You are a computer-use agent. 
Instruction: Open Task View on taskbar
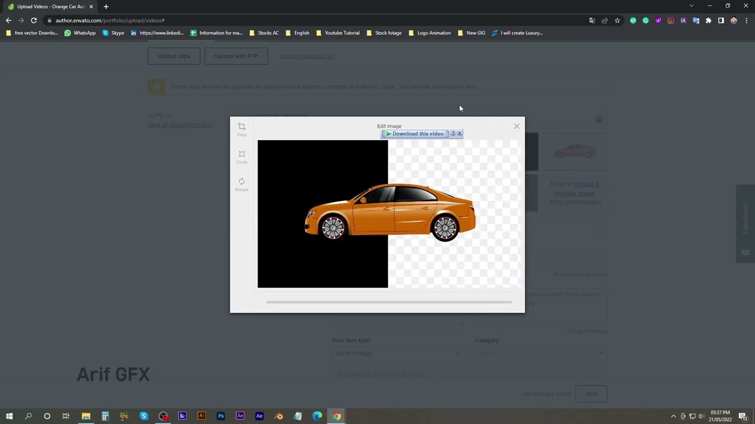[66, 416]
